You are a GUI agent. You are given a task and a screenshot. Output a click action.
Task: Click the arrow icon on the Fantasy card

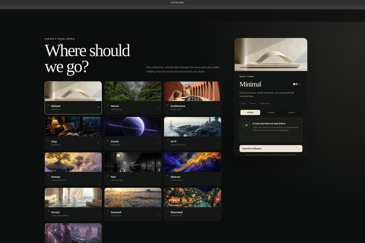pyautogui.click(x=98, y=178)
